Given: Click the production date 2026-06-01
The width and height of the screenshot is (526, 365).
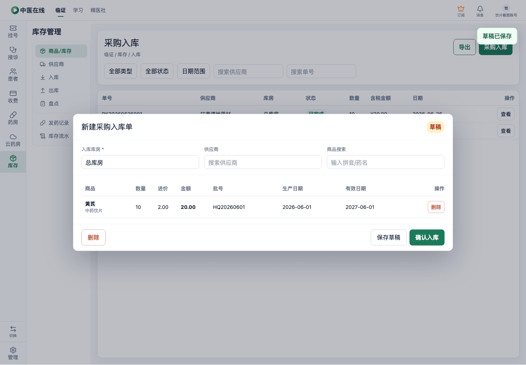Looking at the screenshot, I should [x=297, y=207].
